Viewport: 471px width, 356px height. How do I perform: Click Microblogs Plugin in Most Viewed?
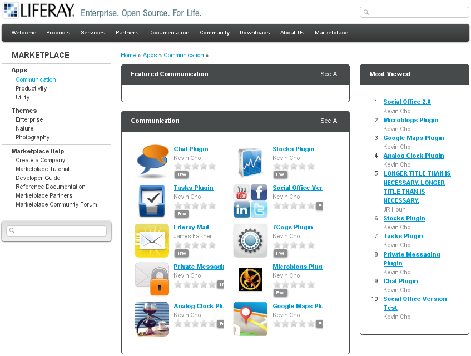coord(411,120)
